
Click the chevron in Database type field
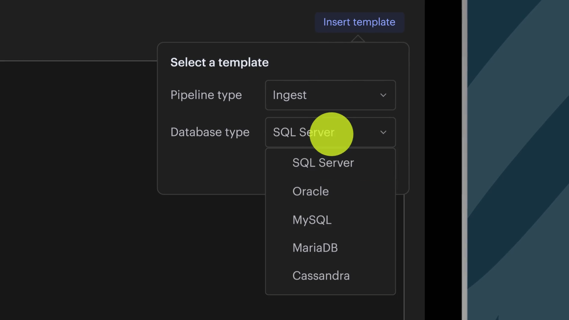[x=383, y=132]
